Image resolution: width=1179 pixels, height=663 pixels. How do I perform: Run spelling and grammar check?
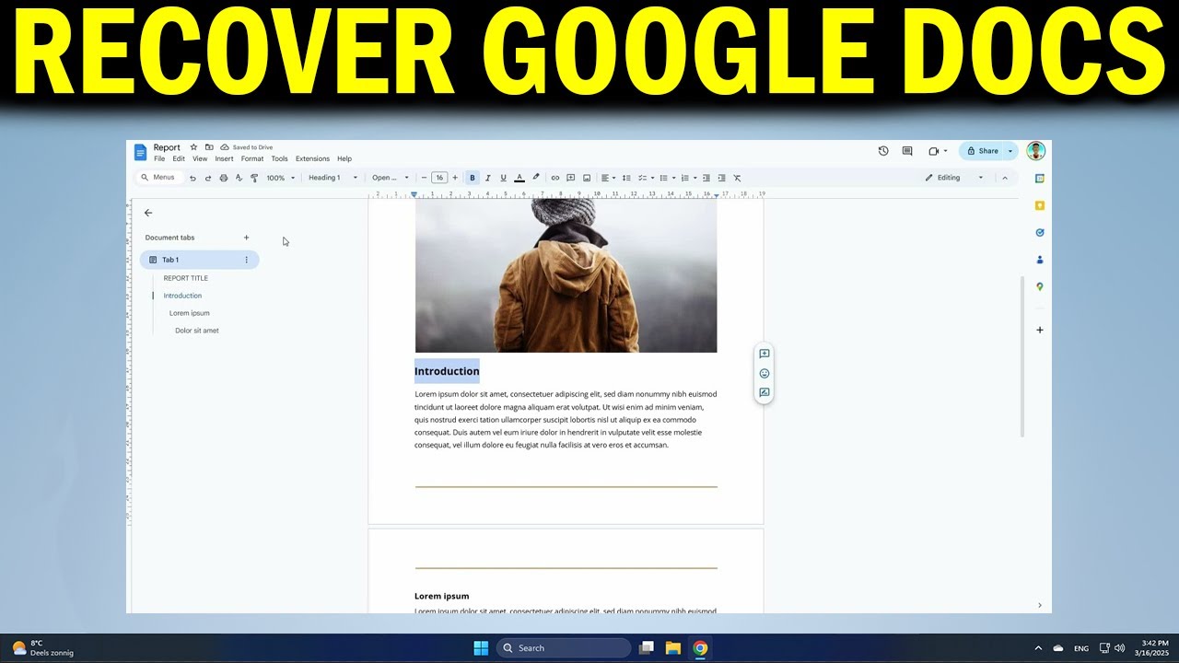click(239, 178)
